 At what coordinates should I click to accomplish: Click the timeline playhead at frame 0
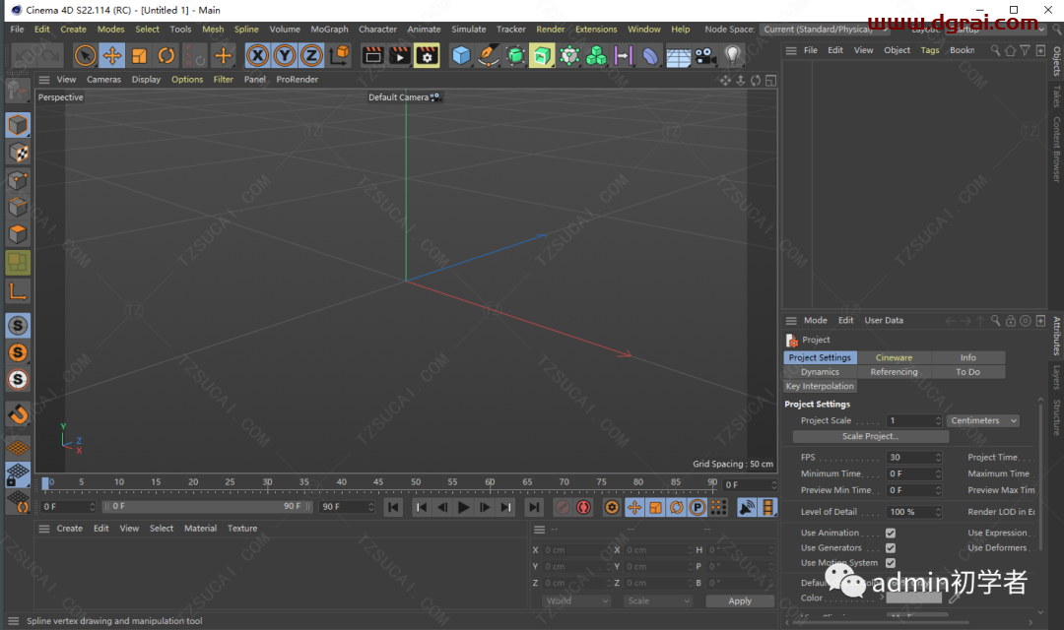pos(45,483)
